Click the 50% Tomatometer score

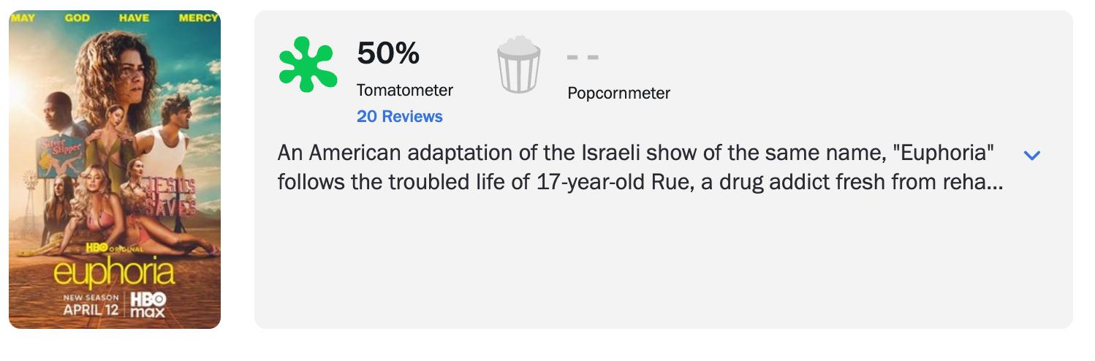(388, 53)
